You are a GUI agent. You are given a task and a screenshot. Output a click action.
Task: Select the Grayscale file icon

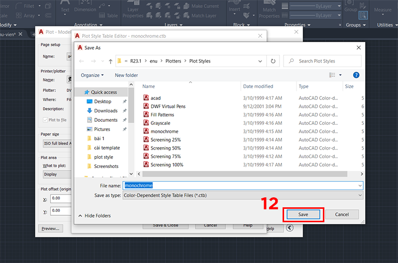tap(146, 123)
